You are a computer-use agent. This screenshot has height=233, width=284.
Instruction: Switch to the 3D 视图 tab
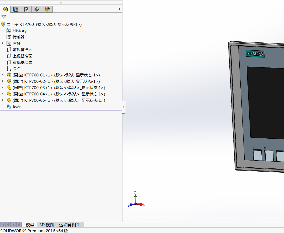pos(47,225)
